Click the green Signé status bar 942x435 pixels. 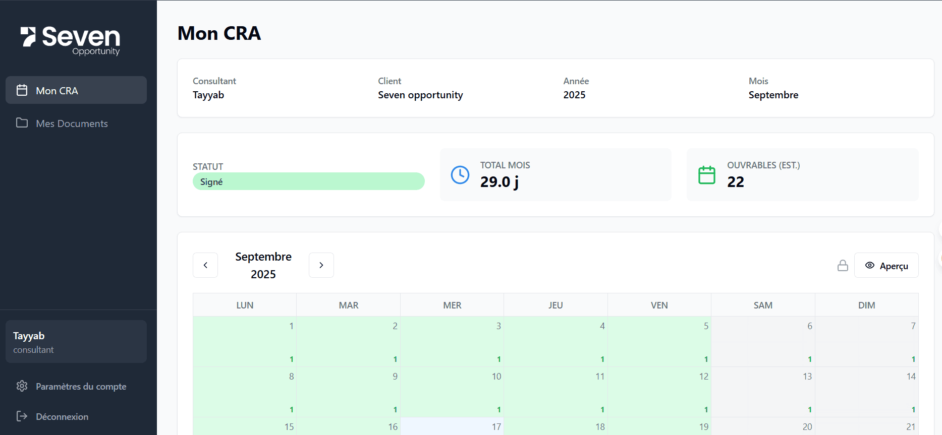(308, 181)
